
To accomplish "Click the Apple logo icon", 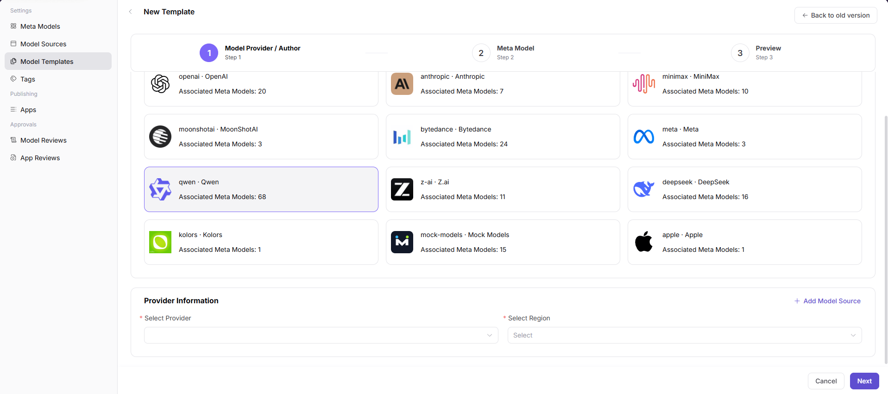I will tap(644, 242).
